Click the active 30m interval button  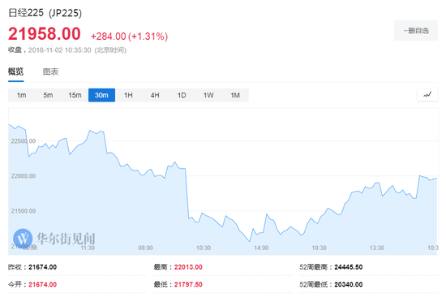coord(101,95)
